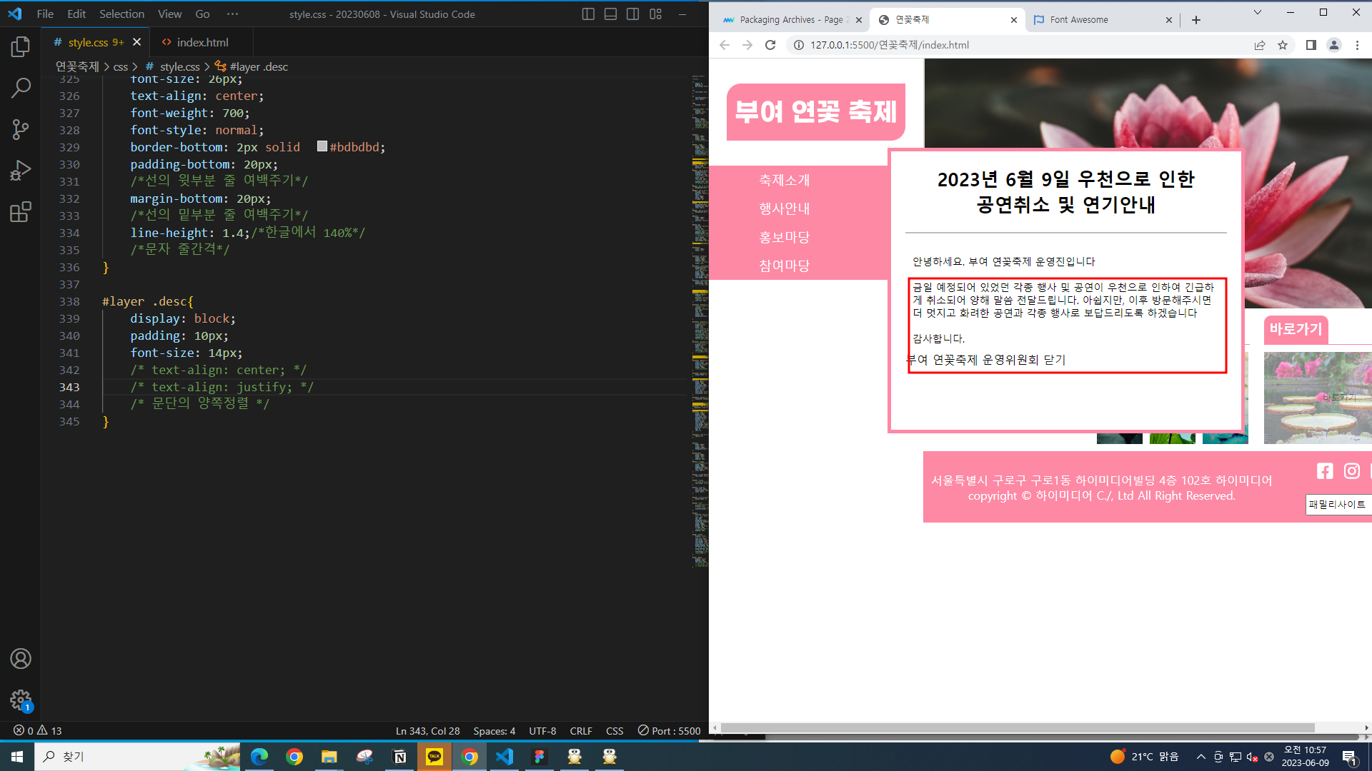Toggle the bottom panel layout button
The width and height of the screenshot is (1372, 771).
(610, 14)
